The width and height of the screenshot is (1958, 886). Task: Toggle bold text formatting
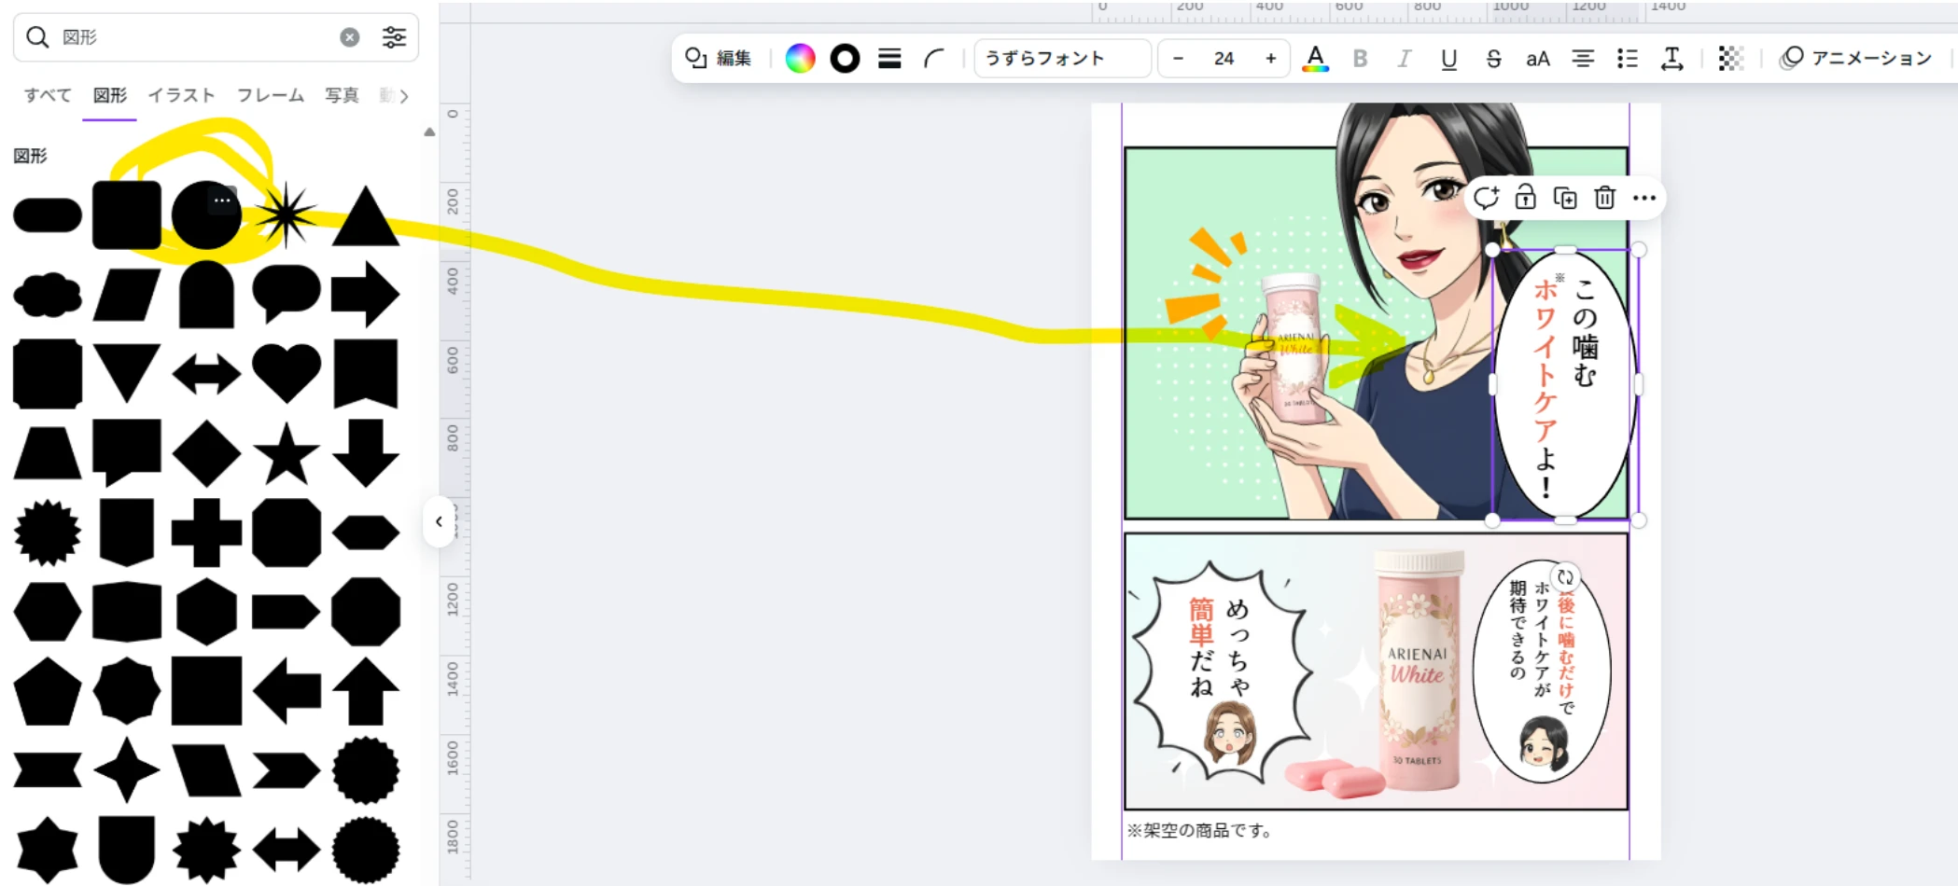[1360, 59]
